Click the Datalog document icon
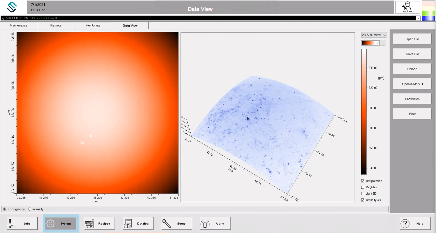 [128, 223]
